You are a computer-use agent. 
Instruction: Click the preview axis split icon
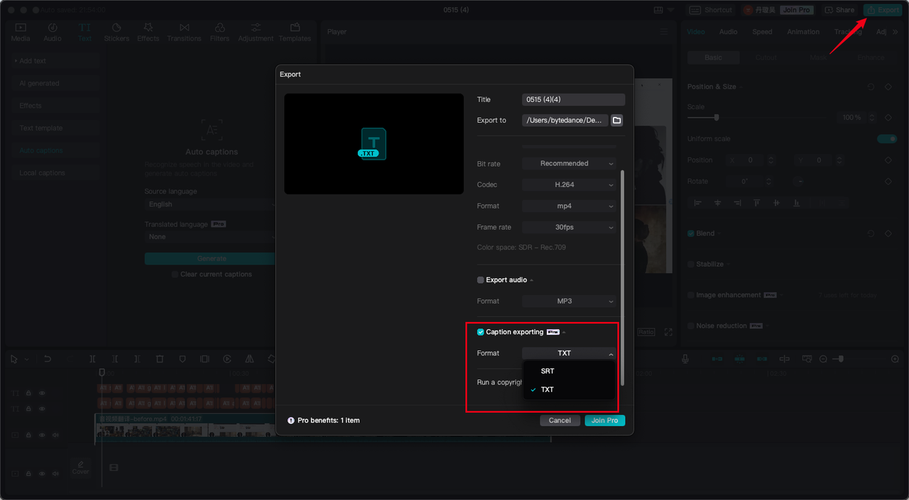784,359
